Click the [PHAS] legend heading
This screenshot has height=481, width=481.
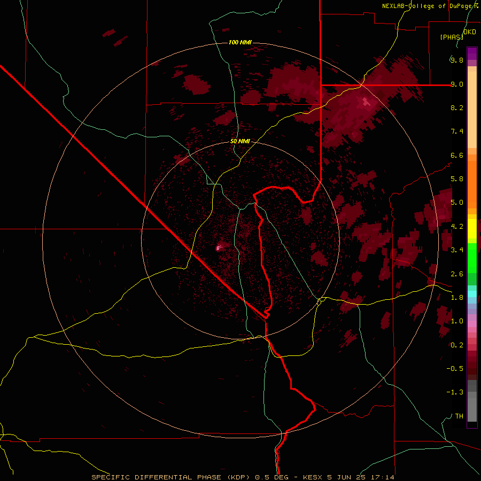tap(452, 37)
